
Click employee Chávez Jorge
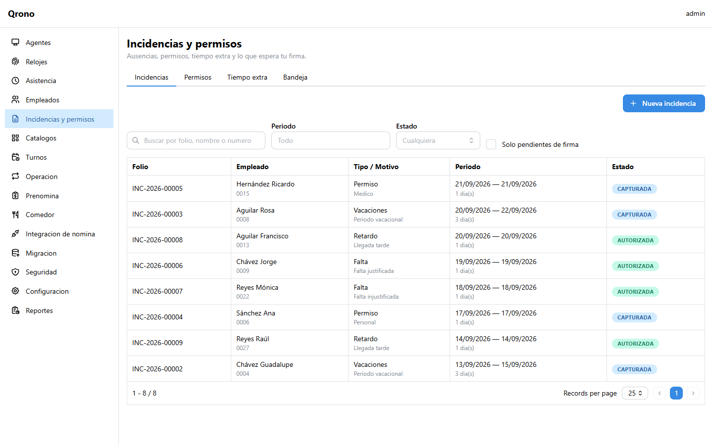(256, 262)
